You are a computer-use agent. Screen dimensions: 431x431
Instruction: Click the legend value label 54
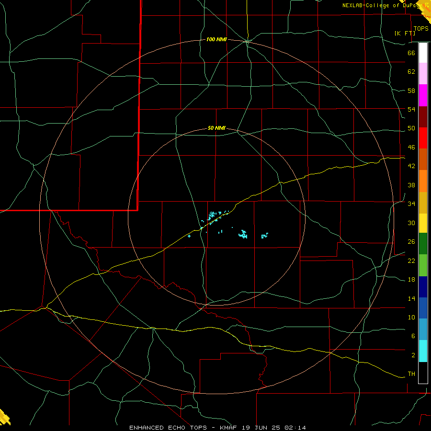(411, 109)
